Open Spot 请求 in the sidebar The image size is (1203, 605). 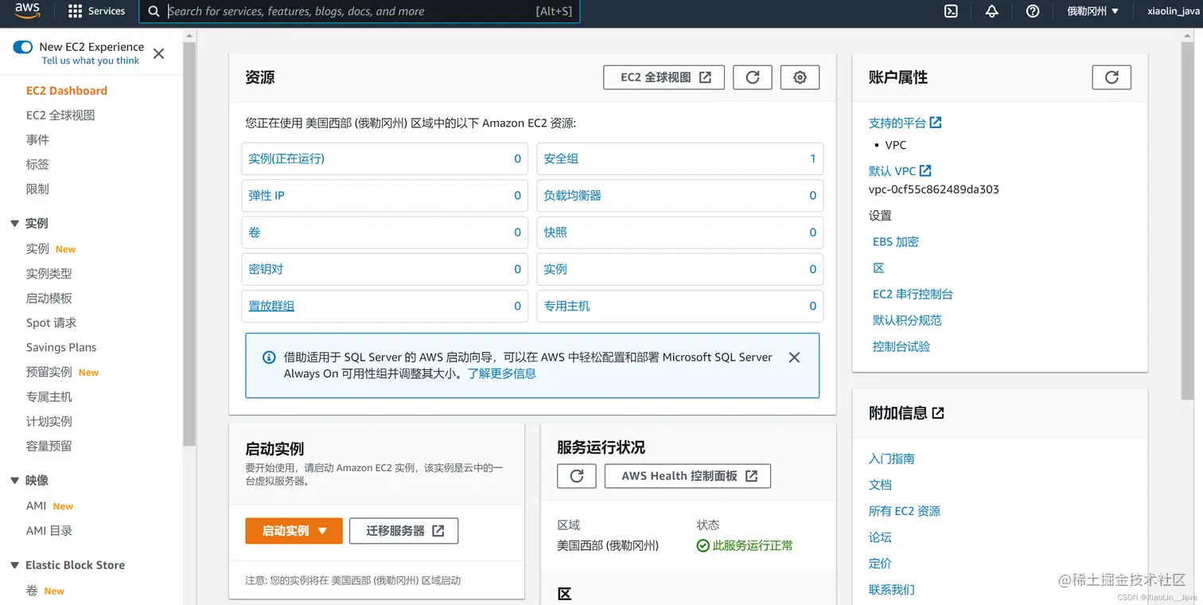tap(52, 323)
